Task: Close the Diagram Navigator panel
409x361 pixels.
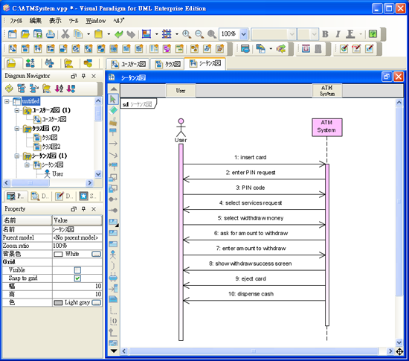Action: pyautogui.click(x=94, y=76)
